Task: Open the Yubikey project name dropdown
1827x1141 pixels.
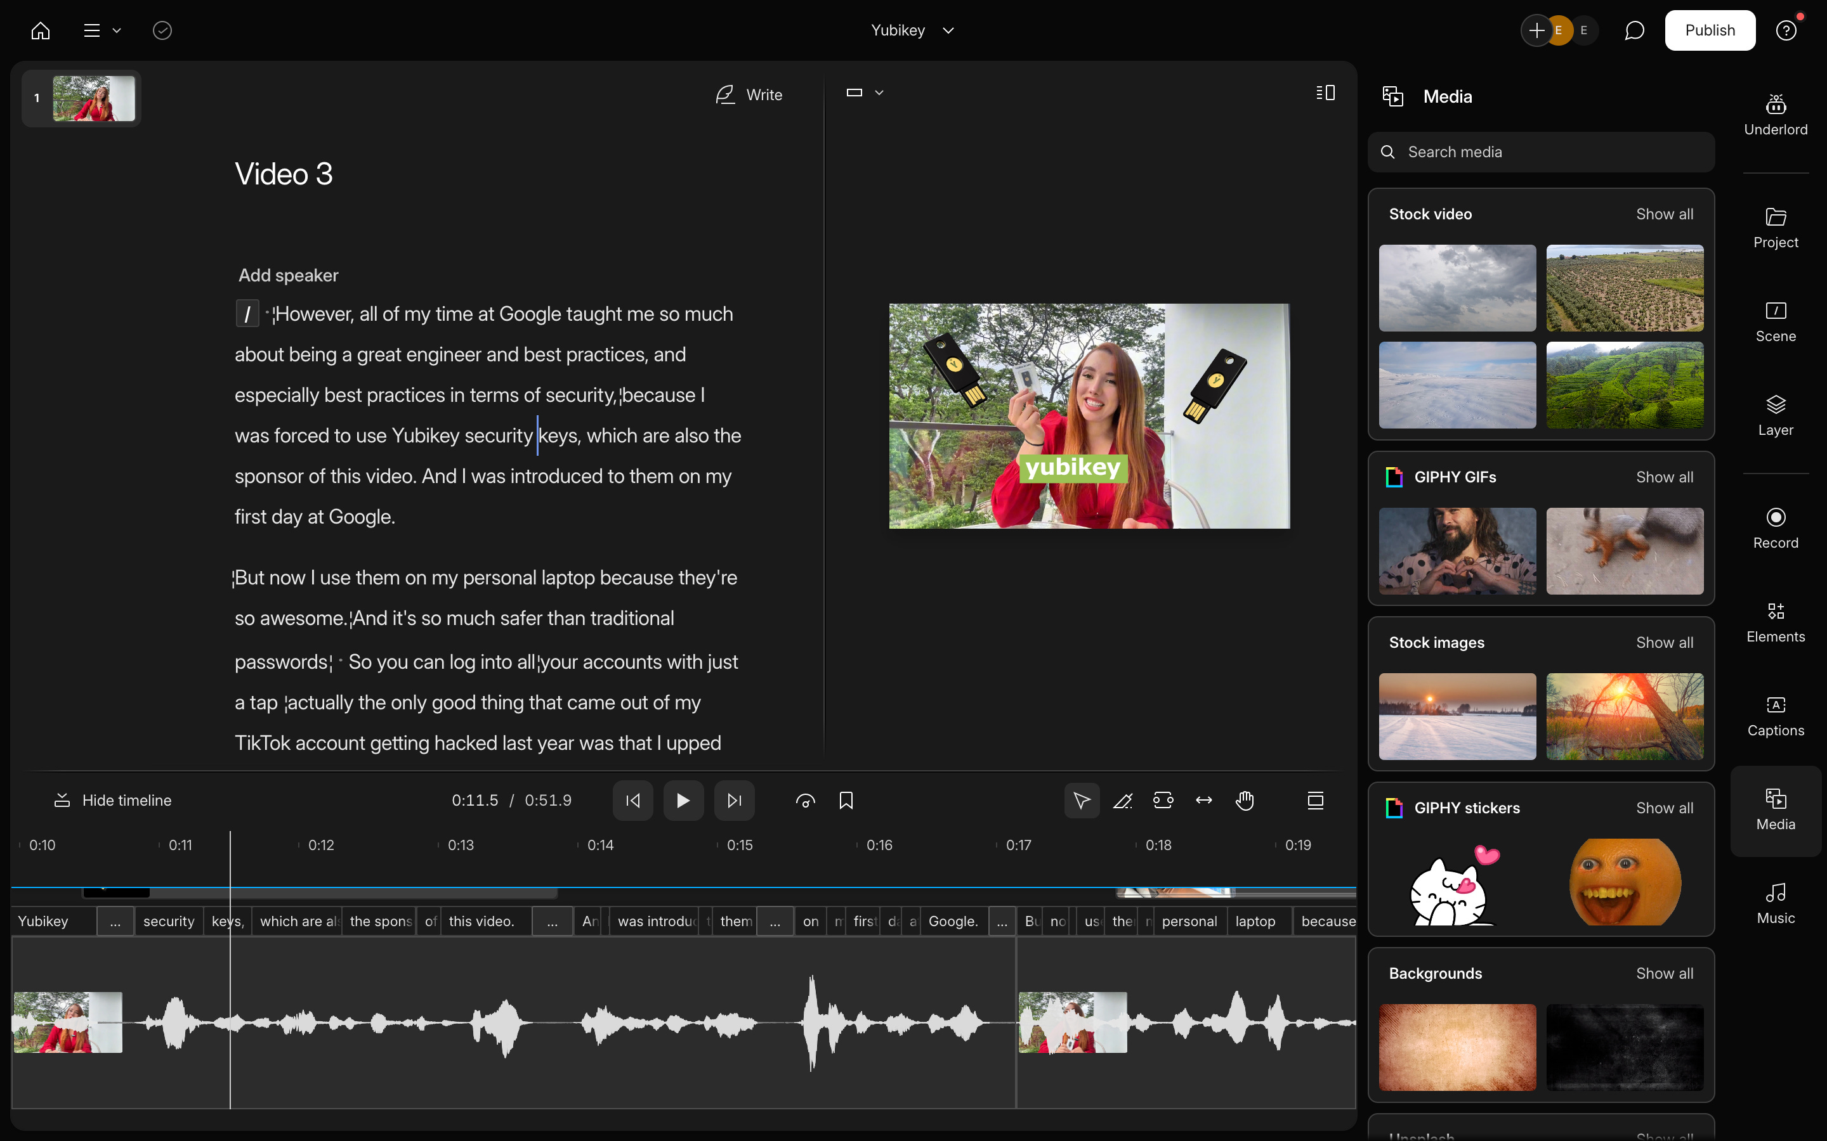Action: pos(912,30)
